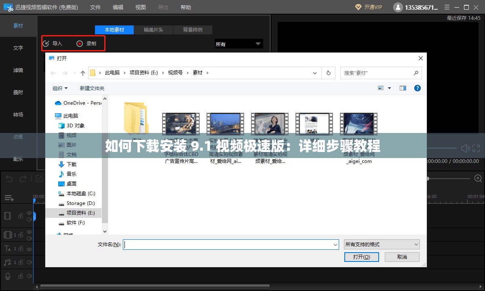Click the 导入 import button
The height and width of the screenshot is (291, 485).
point(53,44)
